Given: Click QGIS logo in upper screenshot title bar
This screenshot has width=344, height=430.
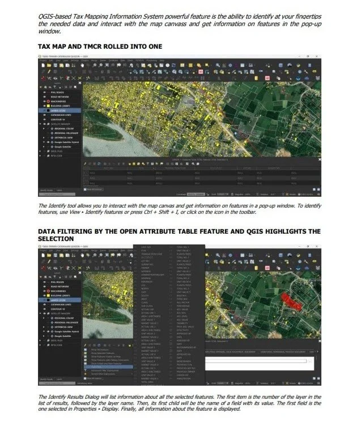Looking at the screenshot, I should tap(40, 57).
